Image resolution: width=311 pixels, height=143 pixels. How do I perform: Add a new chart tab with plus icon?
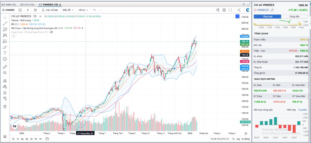point(244,4)
